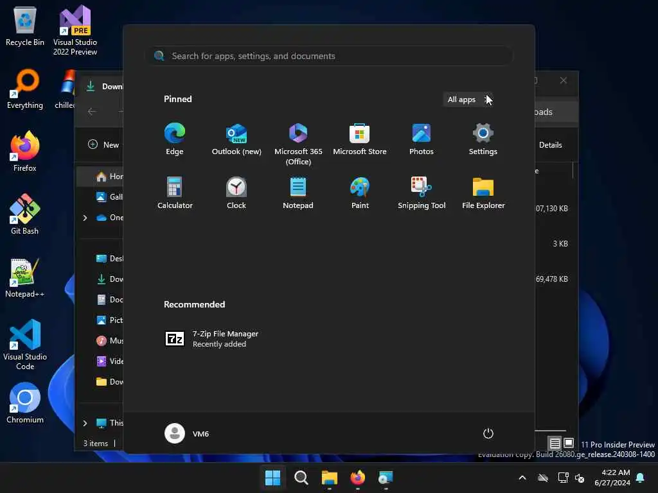The height and width of the screenshot is (493, 658).
Task: Switch Explorer to details list view
Action: [555, 443]
